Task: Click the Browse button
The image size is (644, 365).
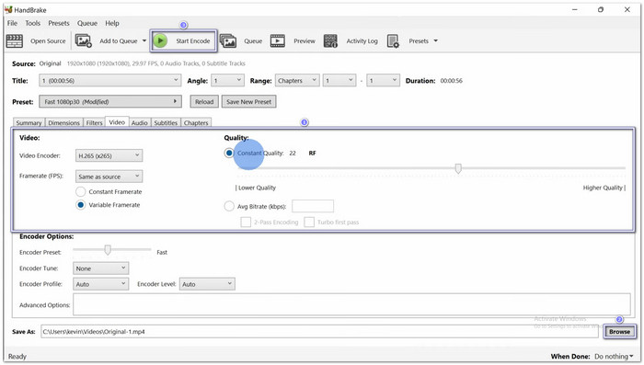Action: click(619, 332)
